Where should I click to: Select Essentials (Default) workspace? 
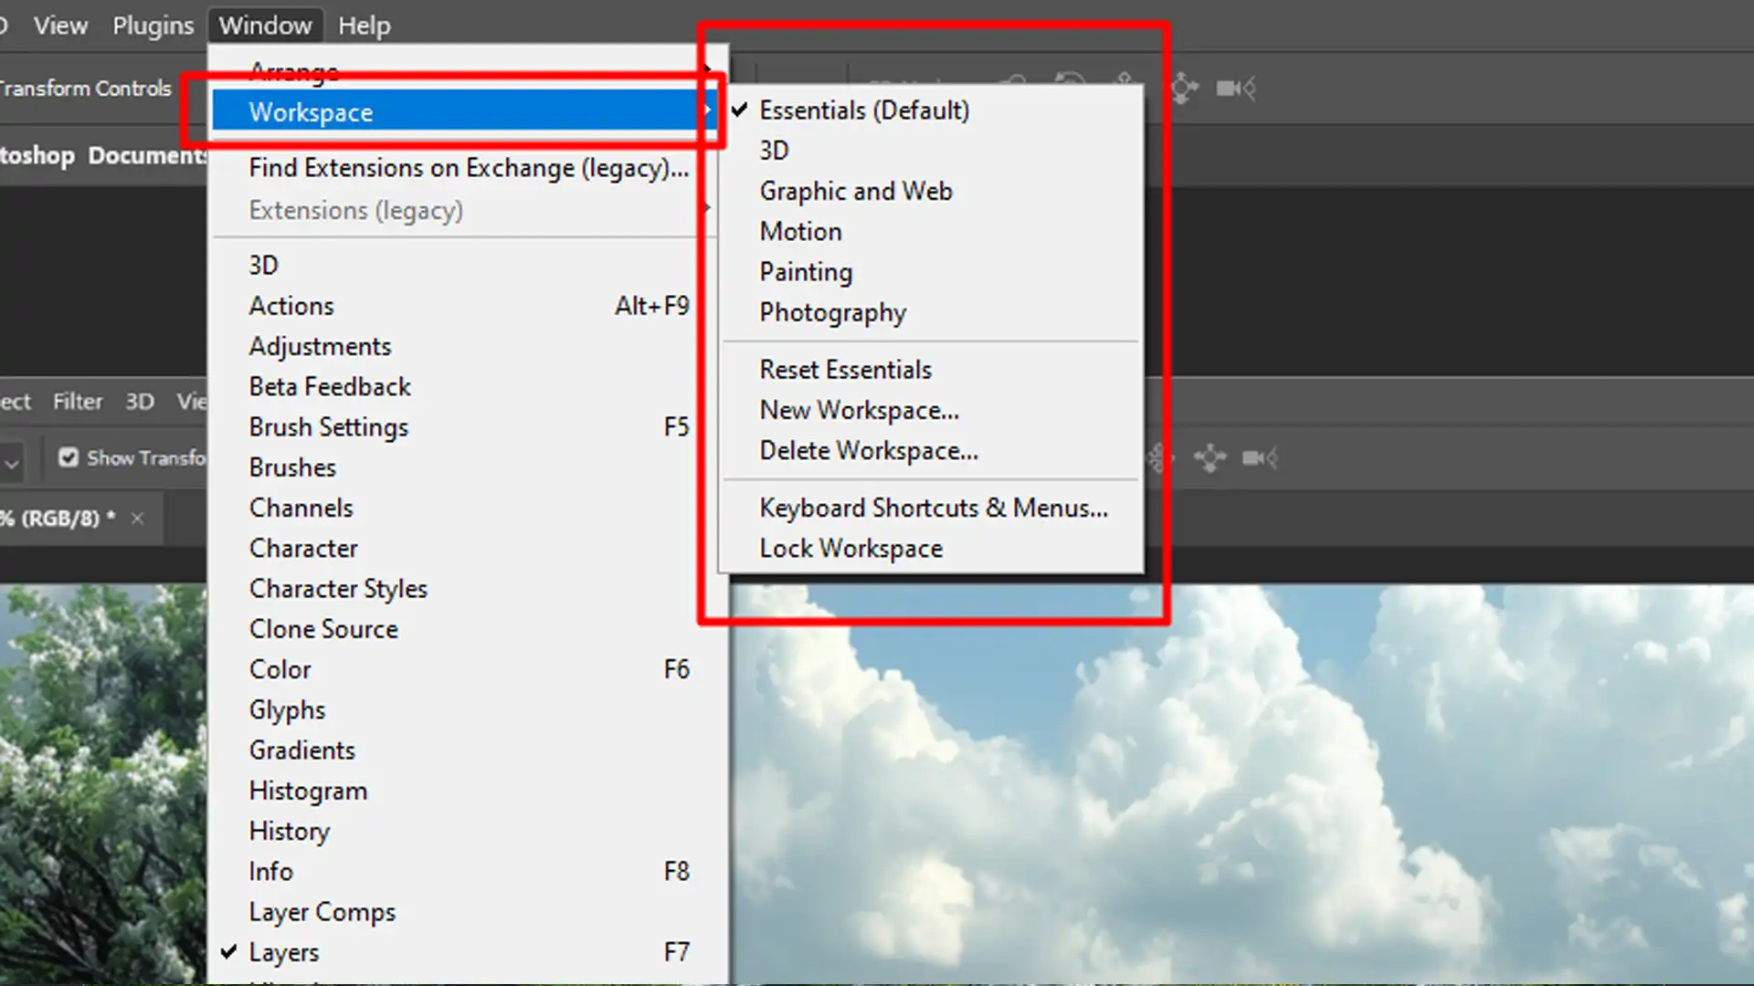pos(863,110)
